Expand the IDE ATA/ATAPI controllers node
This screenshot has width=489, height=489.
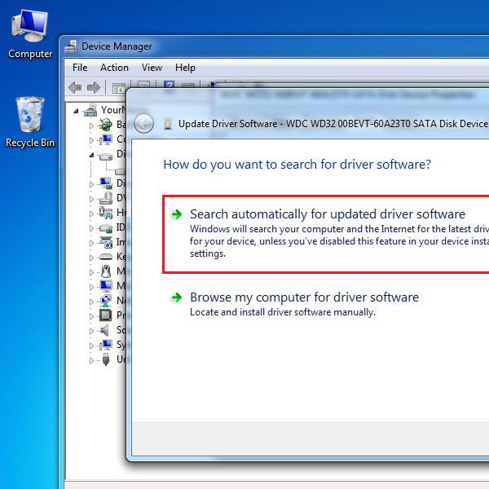coord(91,228)
